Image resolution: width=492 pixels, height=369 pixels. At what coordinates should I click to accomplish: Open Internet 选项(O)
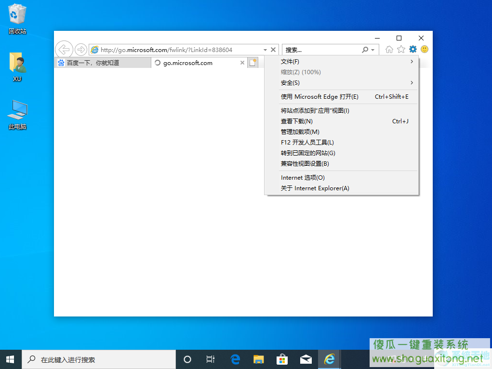pyautogui.click(x=342, y=178)
